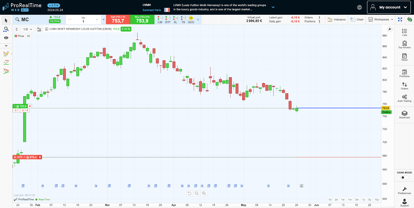Expand the left toolbar chevron
The height and width of the screenshot is (208, 414).
pos(6,46)
